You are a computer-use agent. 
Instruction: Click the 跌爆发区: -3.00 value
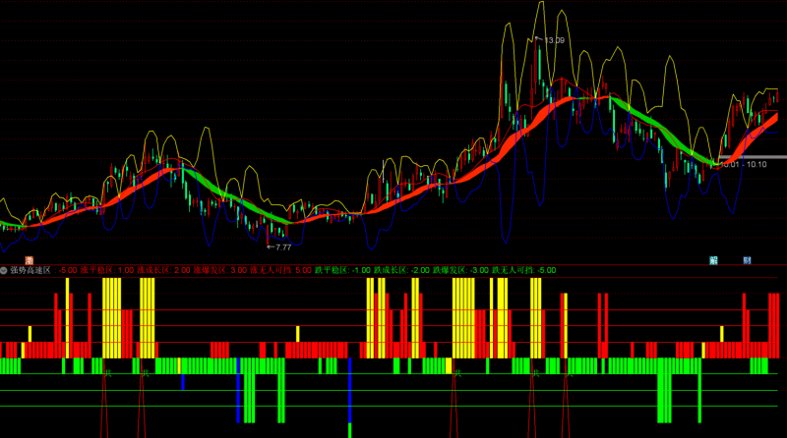(x=460, y=270)
